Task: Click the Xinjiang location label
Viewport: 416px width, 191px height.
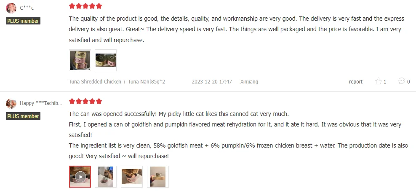Action: [x=249, y=82]
